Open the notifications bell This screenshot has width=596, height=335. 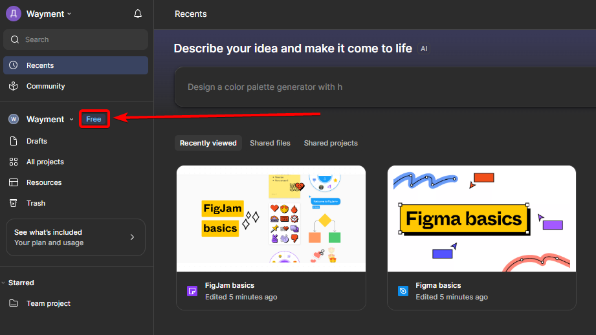pos(138,14)
